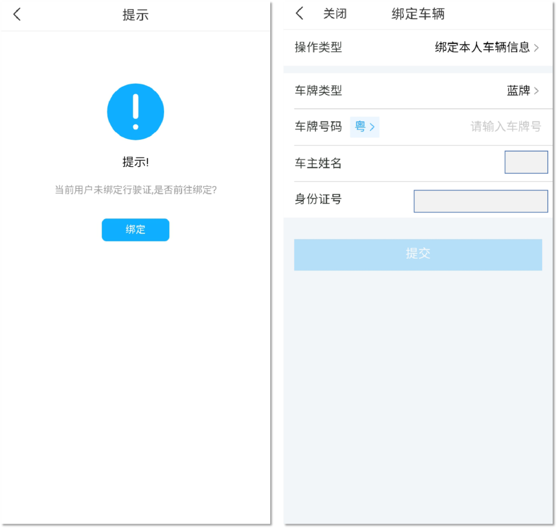The width and height of the screenshot is (557, 528).
Task: Click the 车牌类型 label
Action: pyautogui.click(x=318, y=91)
